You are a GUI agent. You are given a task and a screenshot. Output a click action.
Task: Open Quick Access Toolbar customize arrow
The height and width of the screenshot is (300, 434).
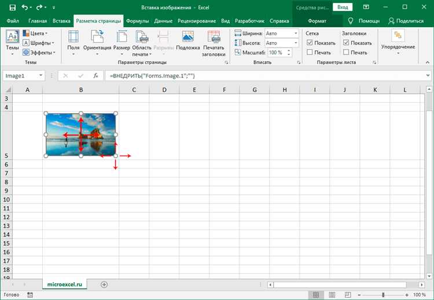53,8
